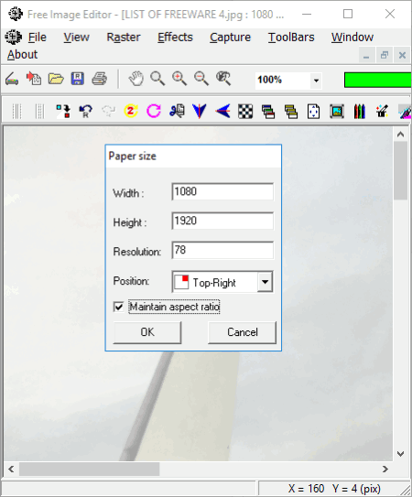This screenshot has height=497, width=412.
Task: Open the ToolBars menu
Action: (x=291, y=38)
